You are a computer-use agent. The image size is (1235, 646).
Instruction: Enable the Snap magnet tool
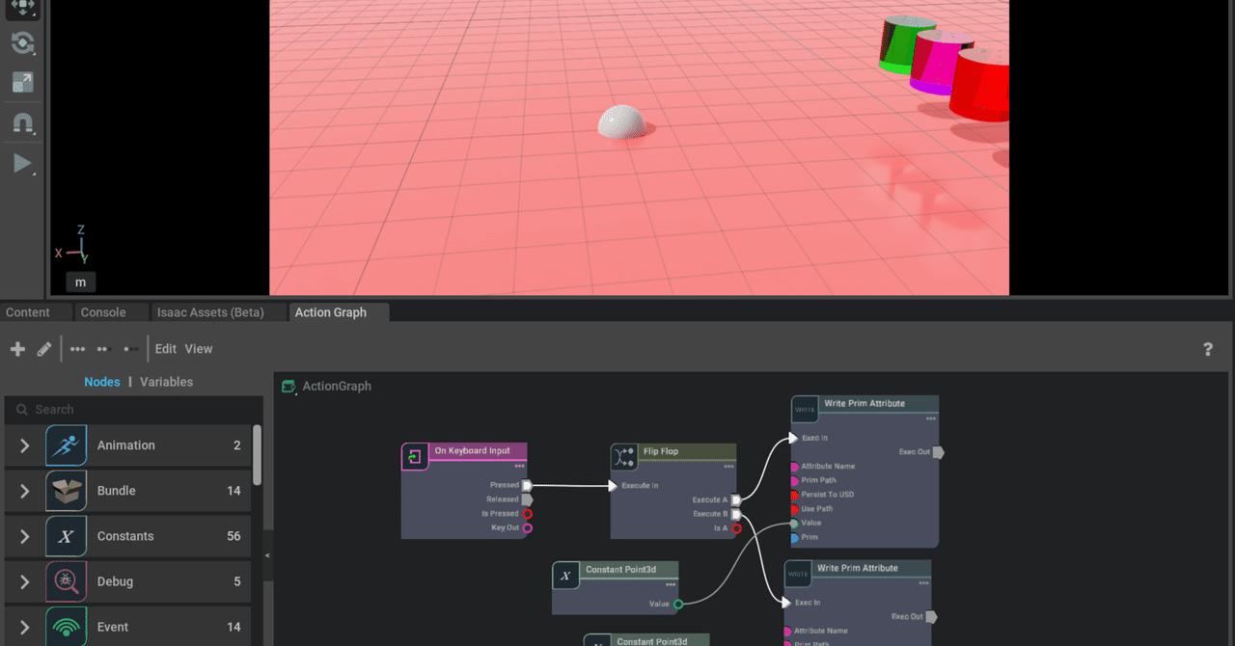(x=22, y=122)
